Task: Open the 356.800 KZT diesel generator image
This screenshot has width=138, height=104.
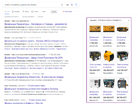Action: 109,83
